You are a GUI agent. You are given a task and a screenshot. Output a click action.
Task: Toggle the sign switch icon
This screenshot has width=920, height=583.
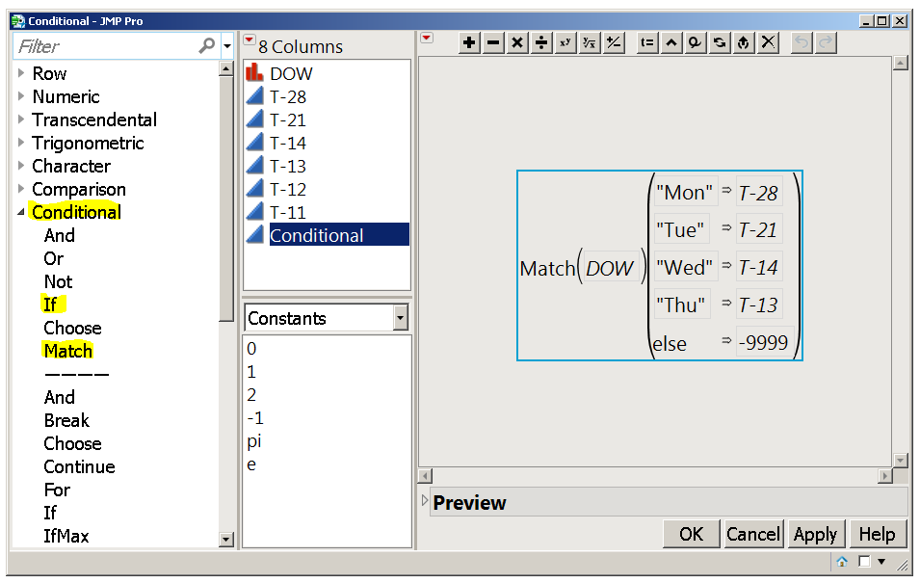(614, 42)
